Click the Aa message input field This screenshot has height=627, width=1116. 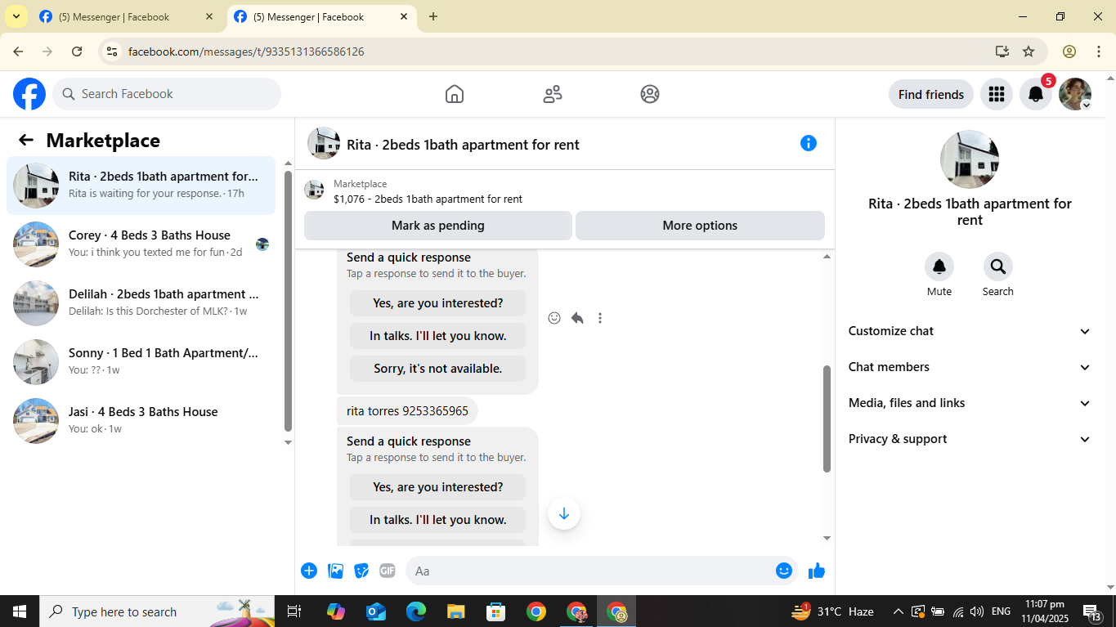pyautogui.click(x=590, y=571)
